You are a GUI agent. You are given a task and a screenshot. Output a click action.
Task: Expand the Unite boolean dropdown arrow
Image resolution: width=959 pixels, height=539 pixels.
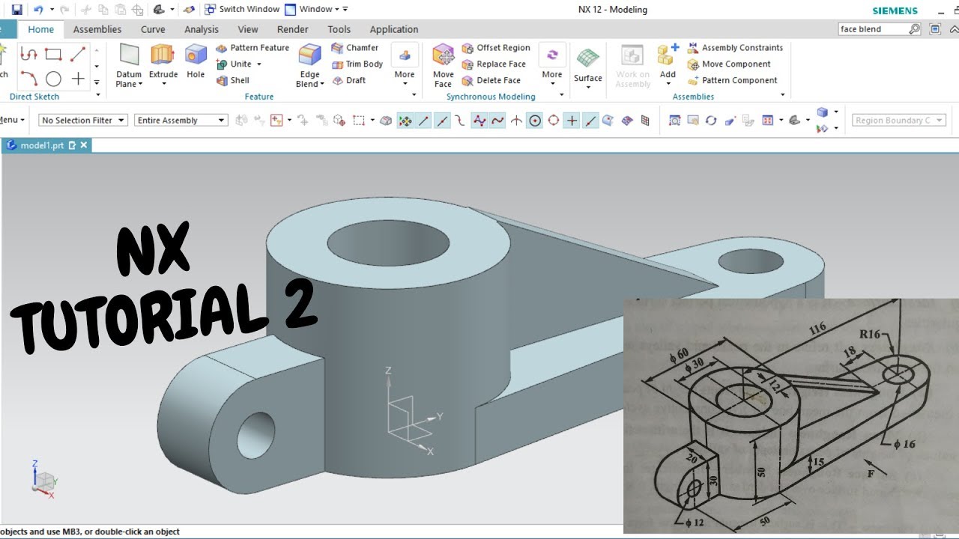pos(259,64)
